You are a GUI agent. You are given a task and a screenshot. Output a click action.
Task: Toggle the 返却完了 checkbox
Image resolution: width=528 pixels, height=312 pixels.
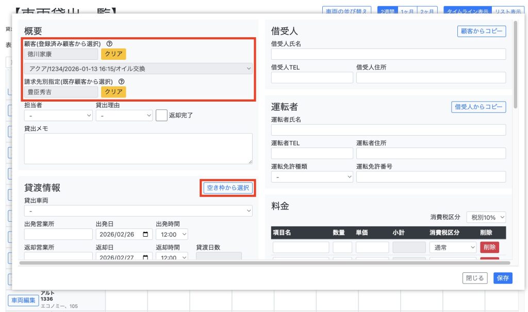pos(161,115)
